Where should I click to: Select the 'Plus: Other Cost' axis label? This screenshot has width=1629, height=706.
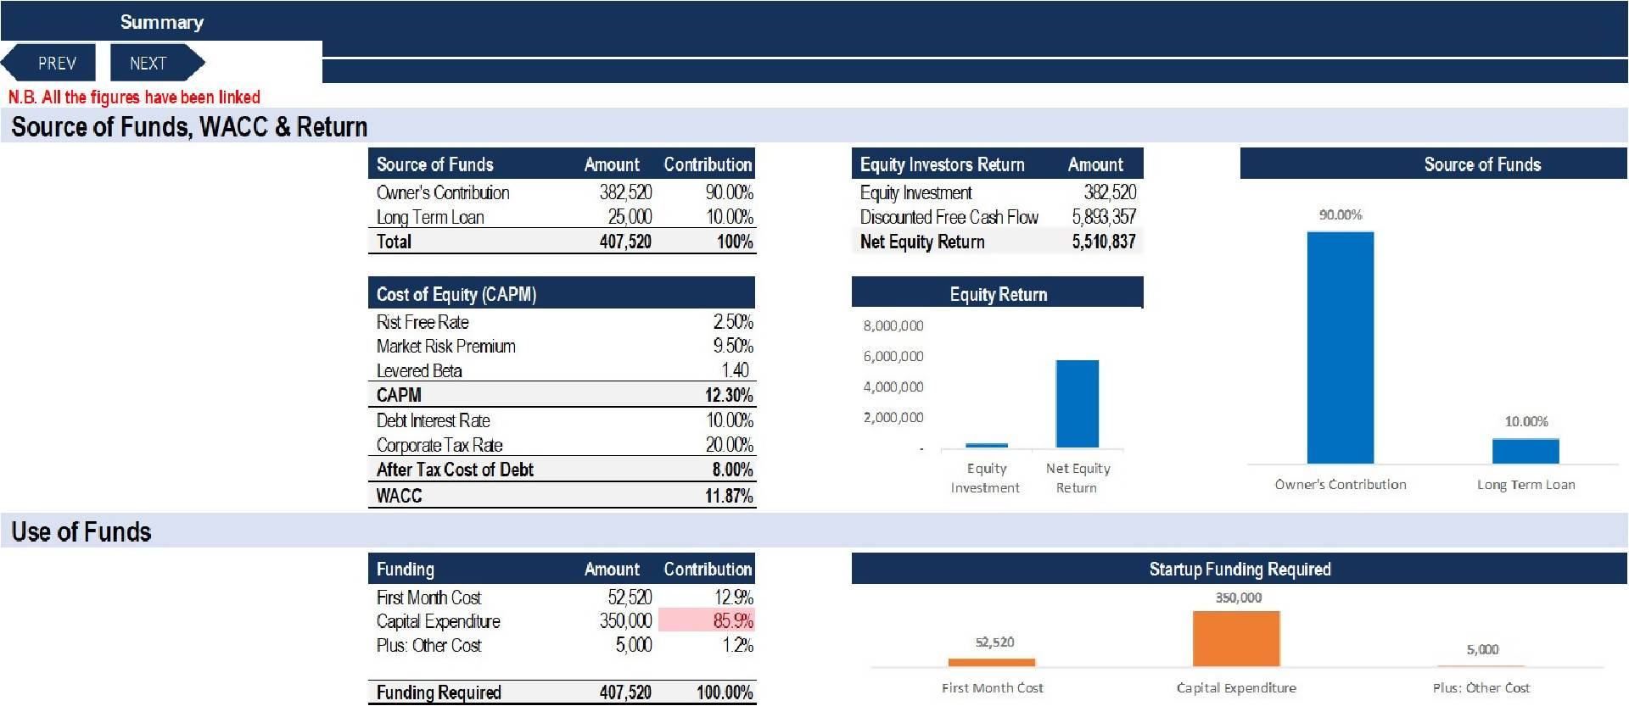pyautogui.click(x=1481, y=688)
